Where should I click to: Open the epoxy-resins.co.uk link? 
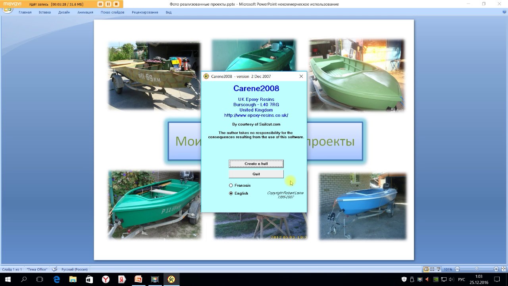point(256,115)
